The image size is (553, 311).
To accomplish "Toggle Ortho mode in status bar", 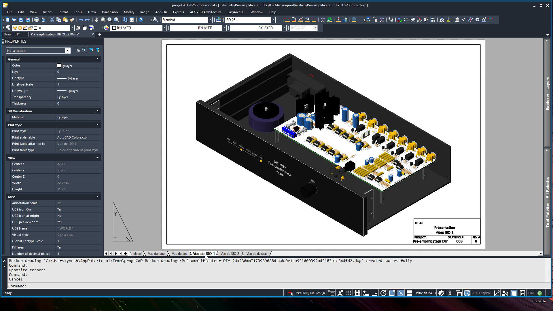I will pos(375,293).
